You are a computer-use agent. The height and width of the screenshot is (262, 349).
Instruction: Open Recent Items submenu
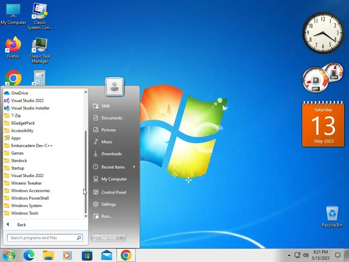coord(114,167)
